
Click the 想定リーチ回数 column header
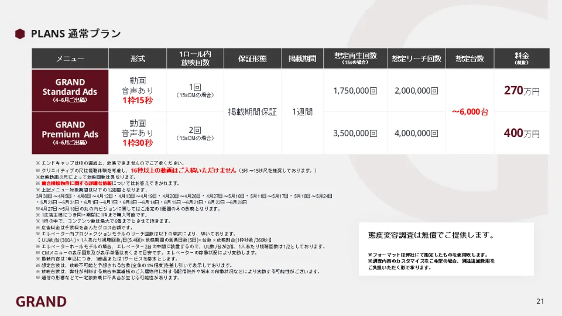416,59
